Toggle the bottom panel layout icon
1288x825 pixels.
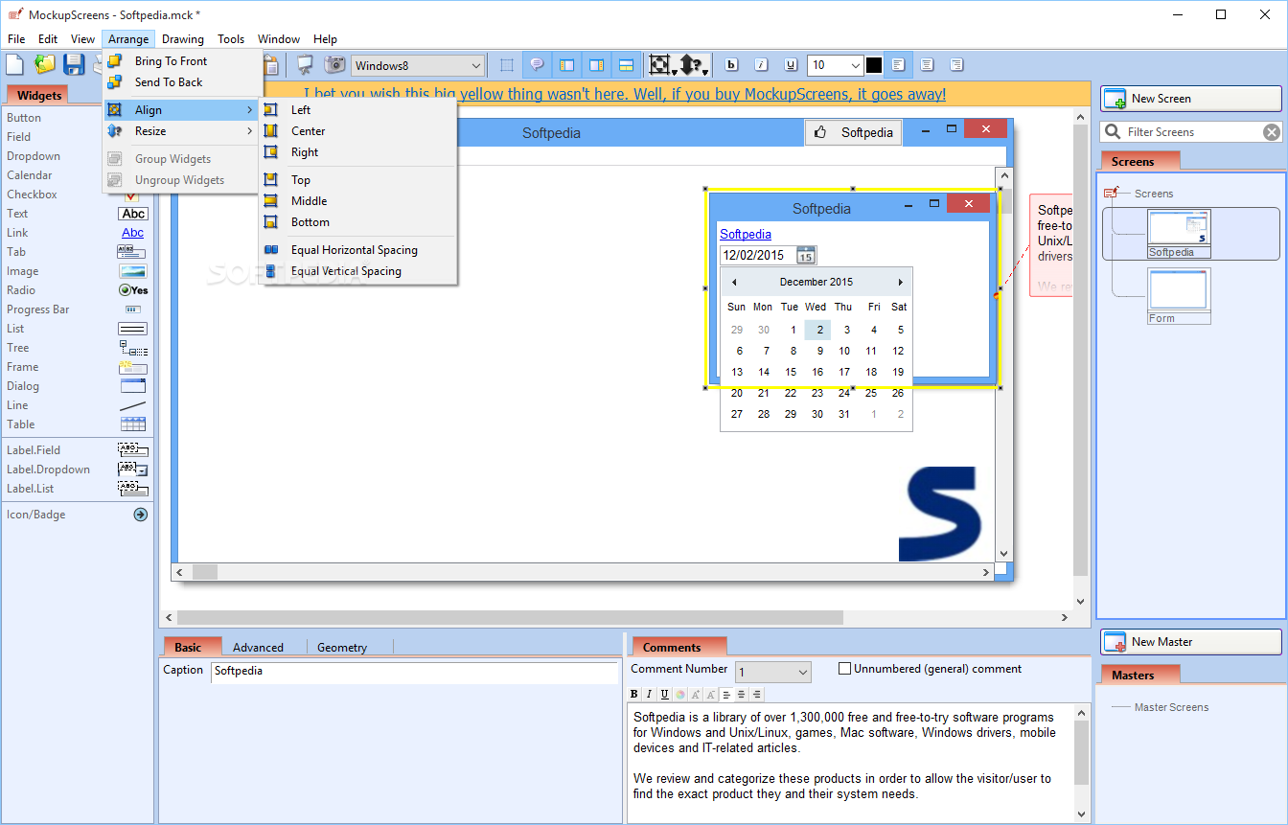pyautogui.click(x=626, y=65)
